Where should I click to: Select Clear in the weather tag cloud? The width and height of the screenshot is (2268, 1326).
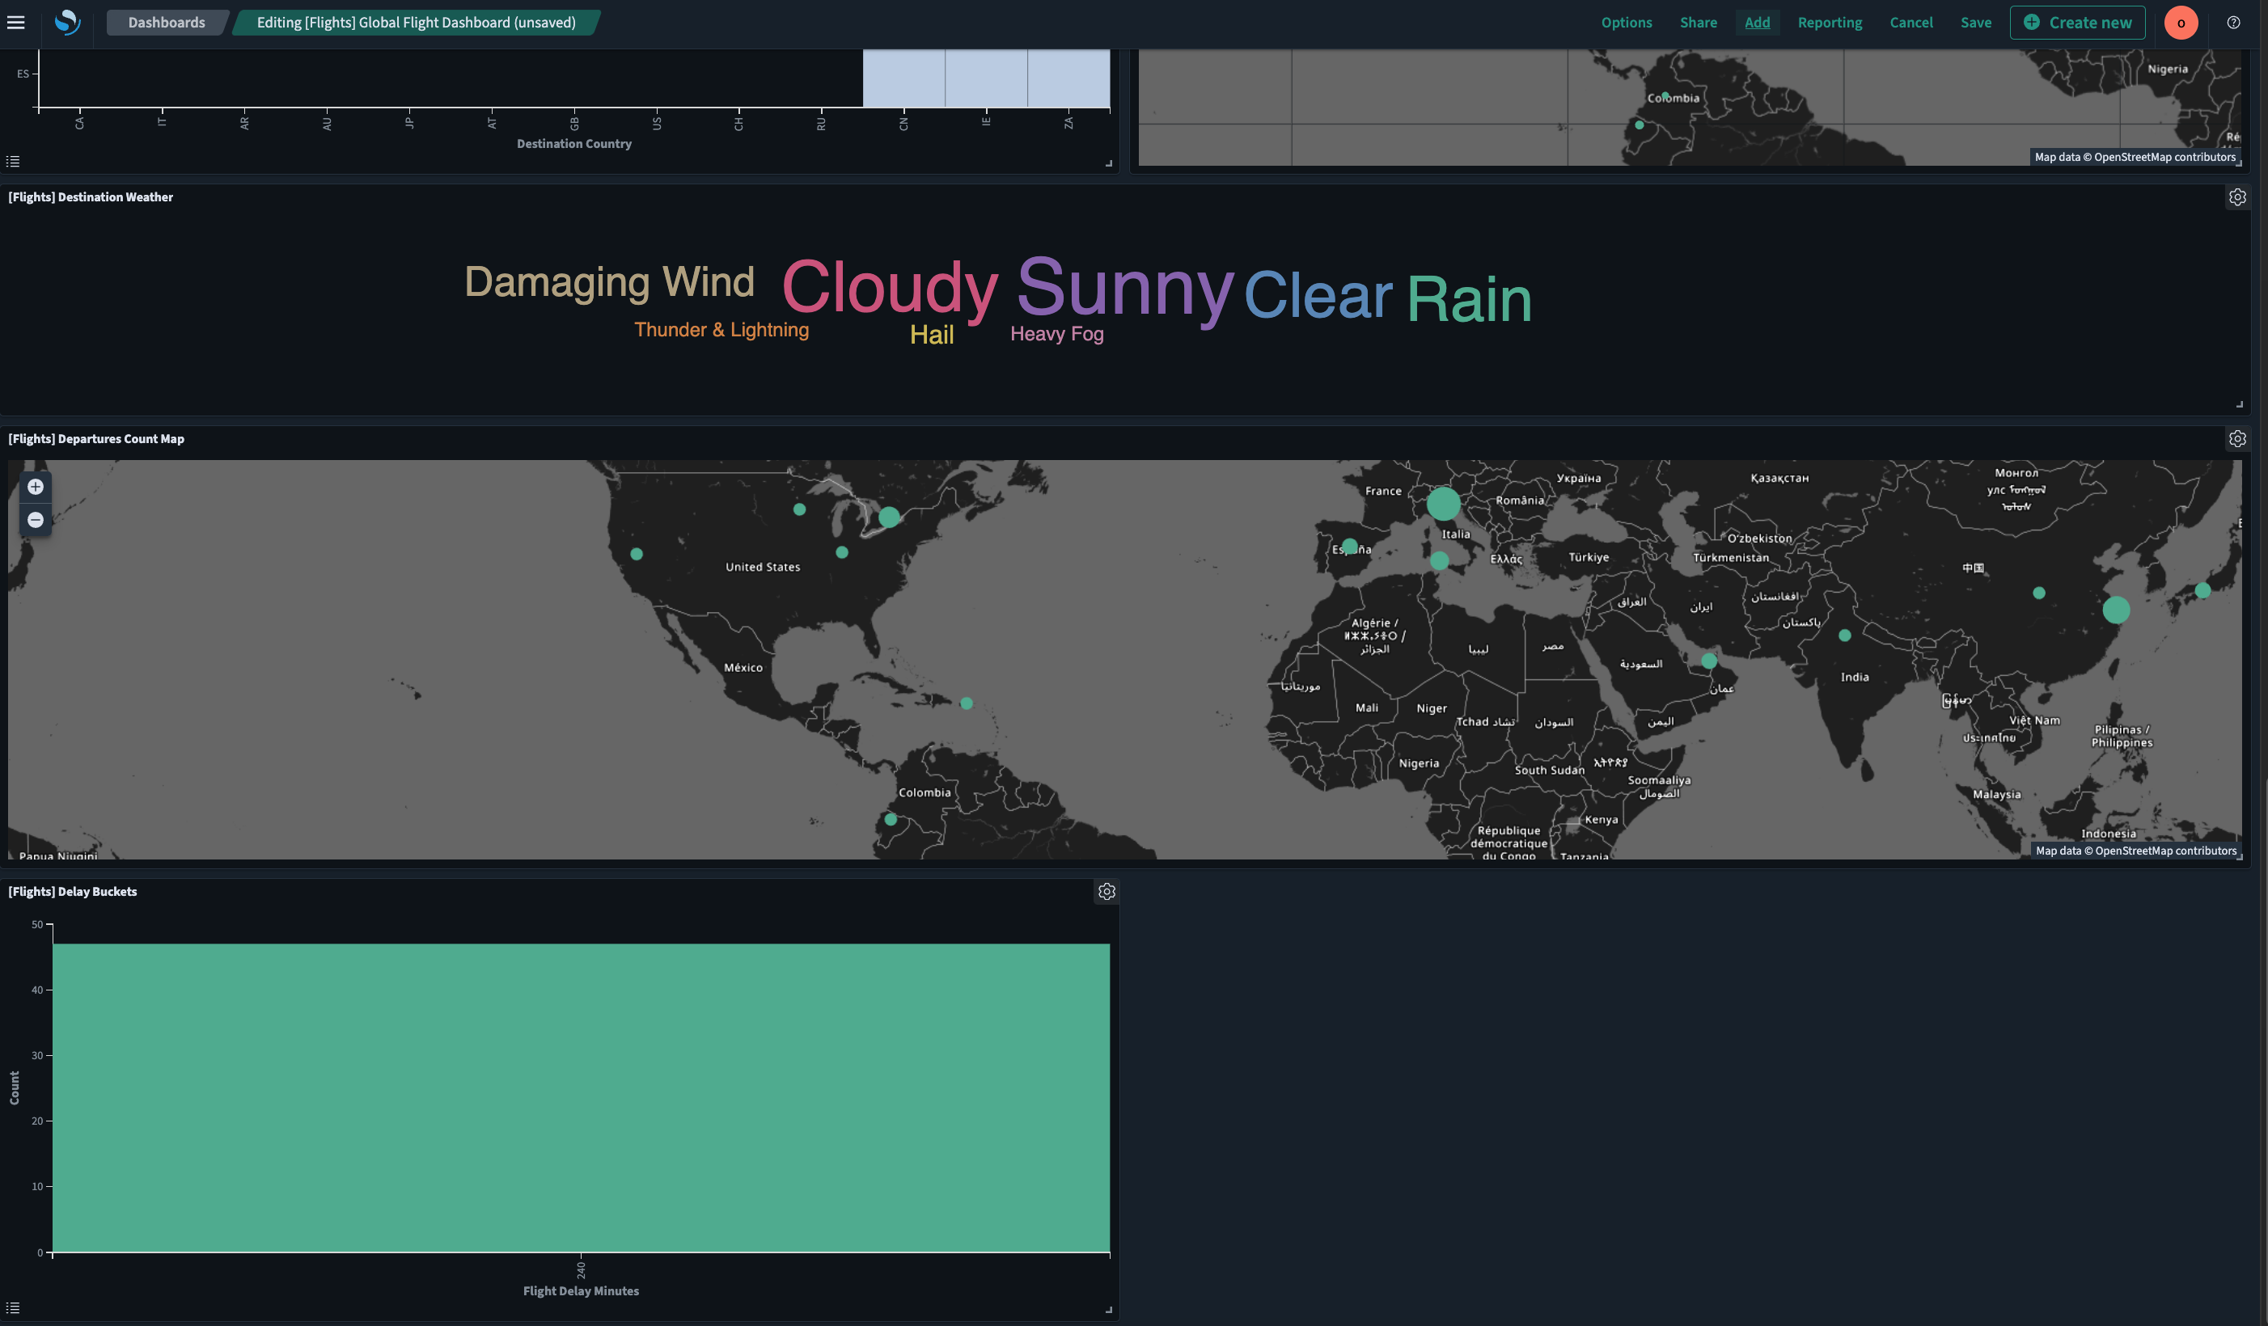[1318, 295]
